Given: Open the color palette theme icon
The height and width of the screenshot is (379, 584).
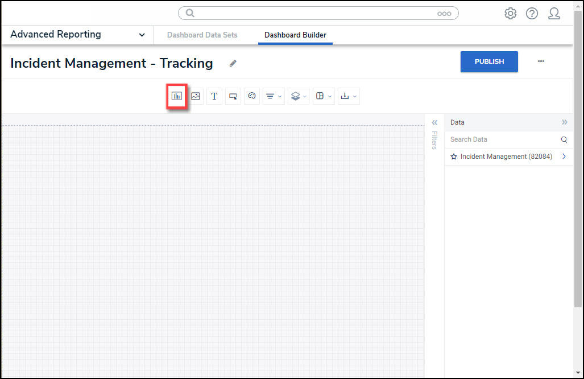Looking at the screenshot, I should pos(252,96).
